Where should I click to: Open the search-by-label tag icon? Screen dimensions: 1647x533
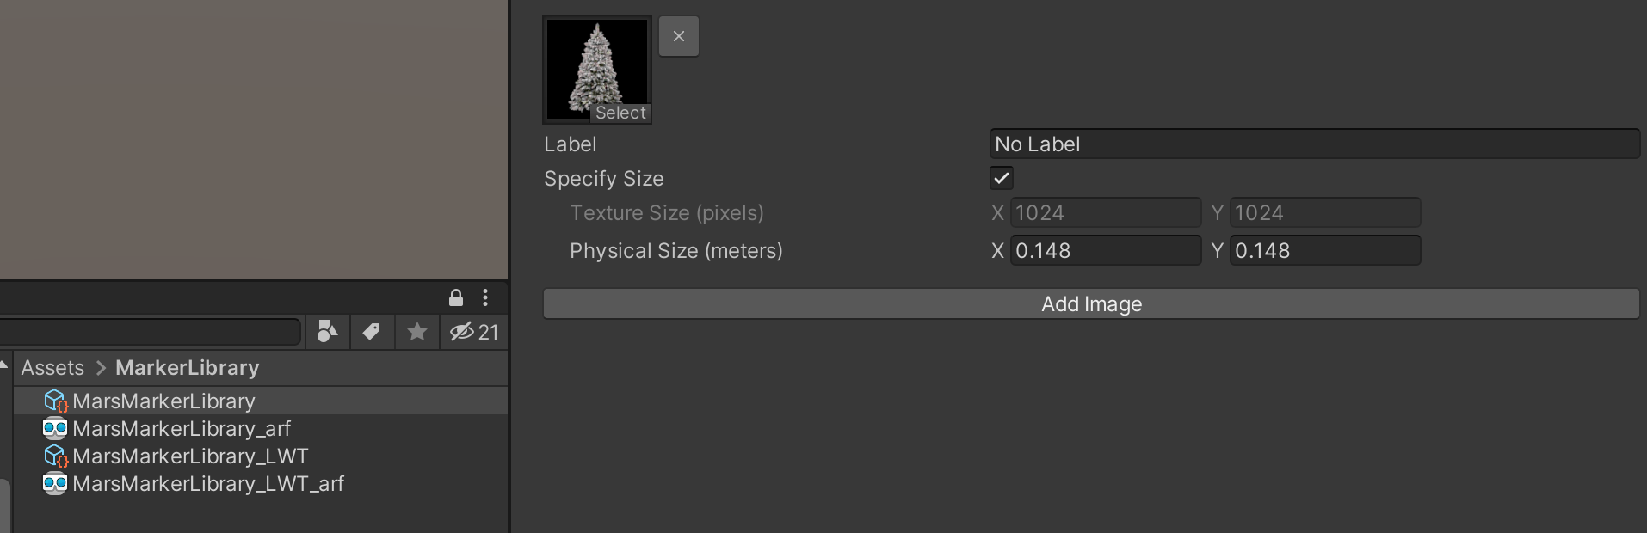pyautogui.click(x=372, y=332)
